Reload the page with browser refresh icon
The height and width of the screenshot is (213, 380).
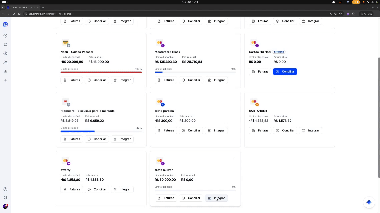coord(14,14)
